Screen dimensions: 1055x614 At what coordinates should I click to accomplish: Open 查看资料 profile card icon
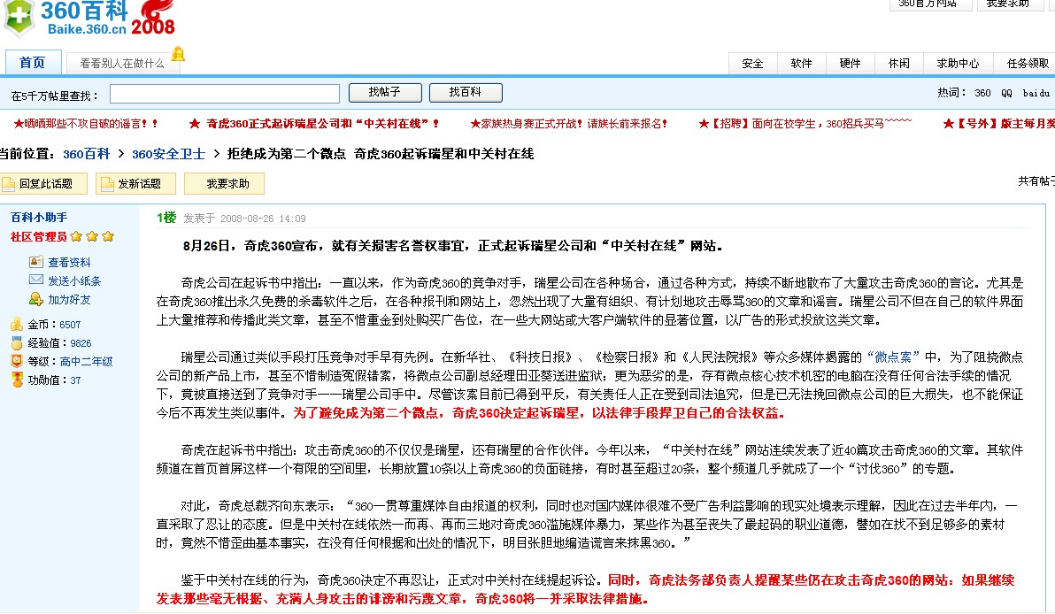click(x=36, y=262)
